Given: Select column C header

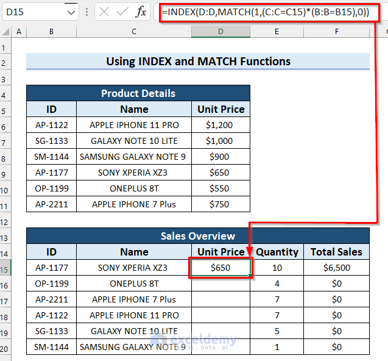Looking at the screenshot, I should tap(134, 32).
